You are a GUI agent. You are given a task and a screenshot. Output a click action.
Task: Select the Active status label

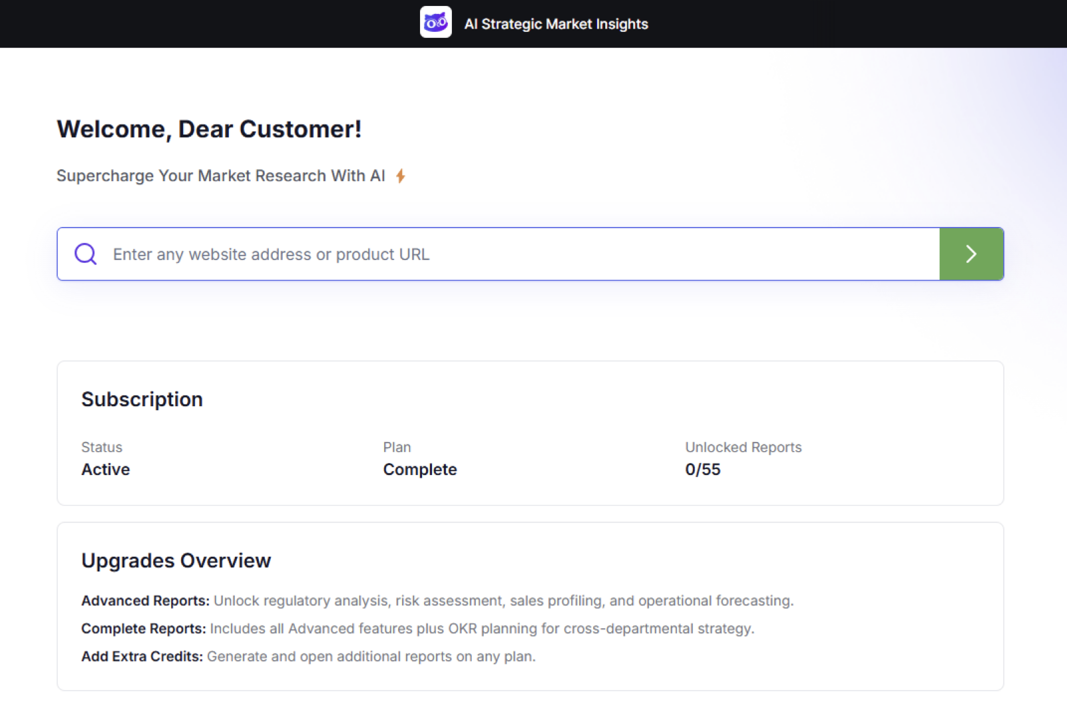(x=106, y=469)
